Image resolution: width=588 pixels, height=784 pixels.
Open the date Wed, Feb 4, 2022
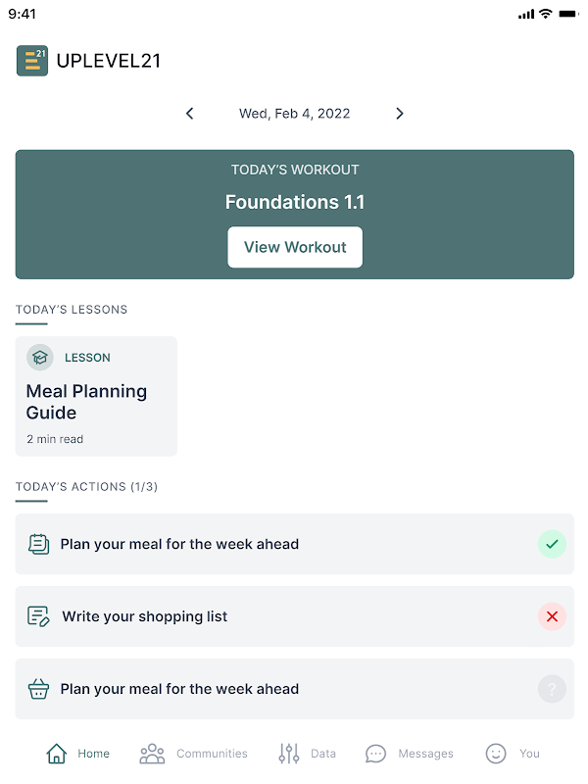point(294,114)
